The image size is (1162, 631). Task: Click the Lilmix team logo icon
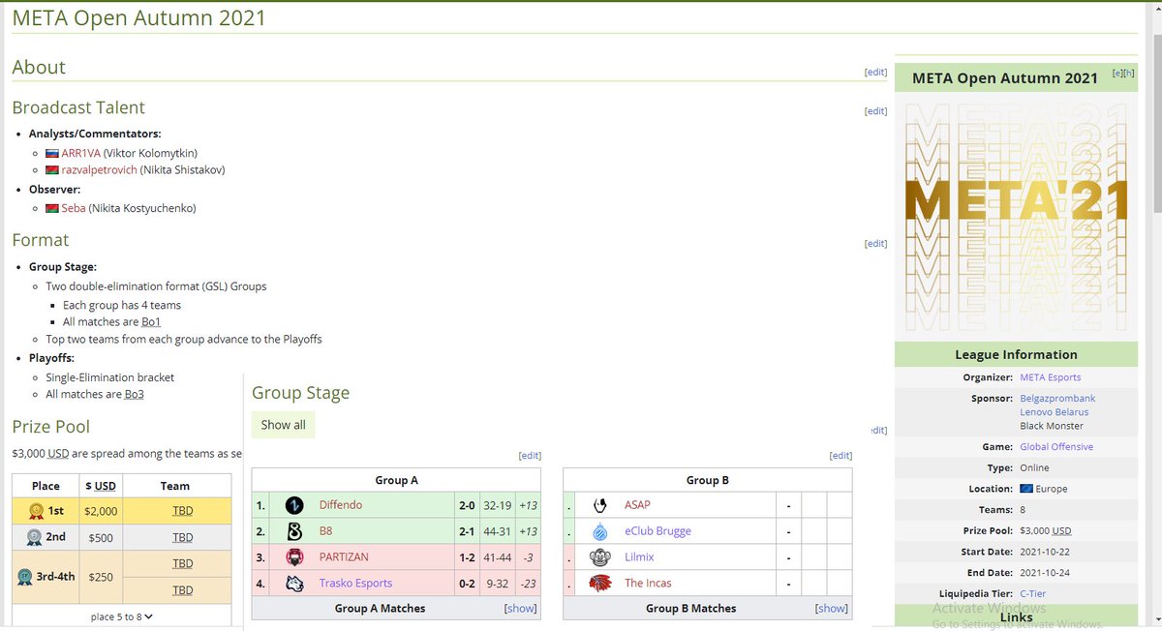600,557
